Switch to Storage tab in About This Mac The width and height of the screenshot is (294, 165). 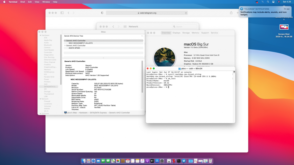186,33
